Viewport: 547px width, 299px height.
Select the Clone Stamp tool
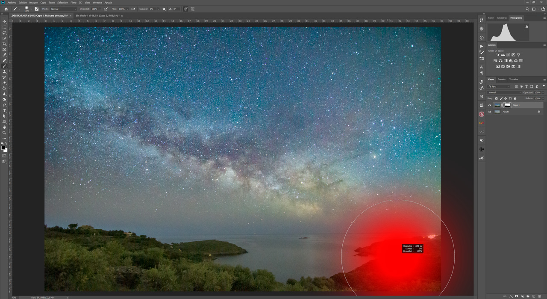coord(3,70)
